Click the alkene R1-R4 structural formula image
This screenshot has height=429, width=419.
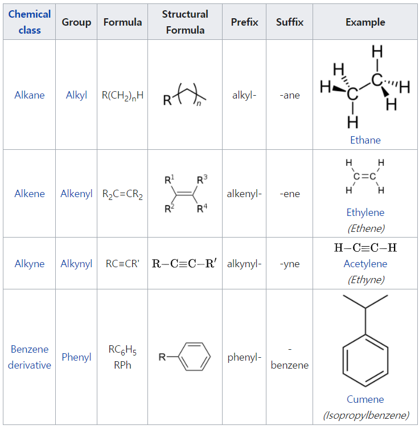click(x=185, y=194)
